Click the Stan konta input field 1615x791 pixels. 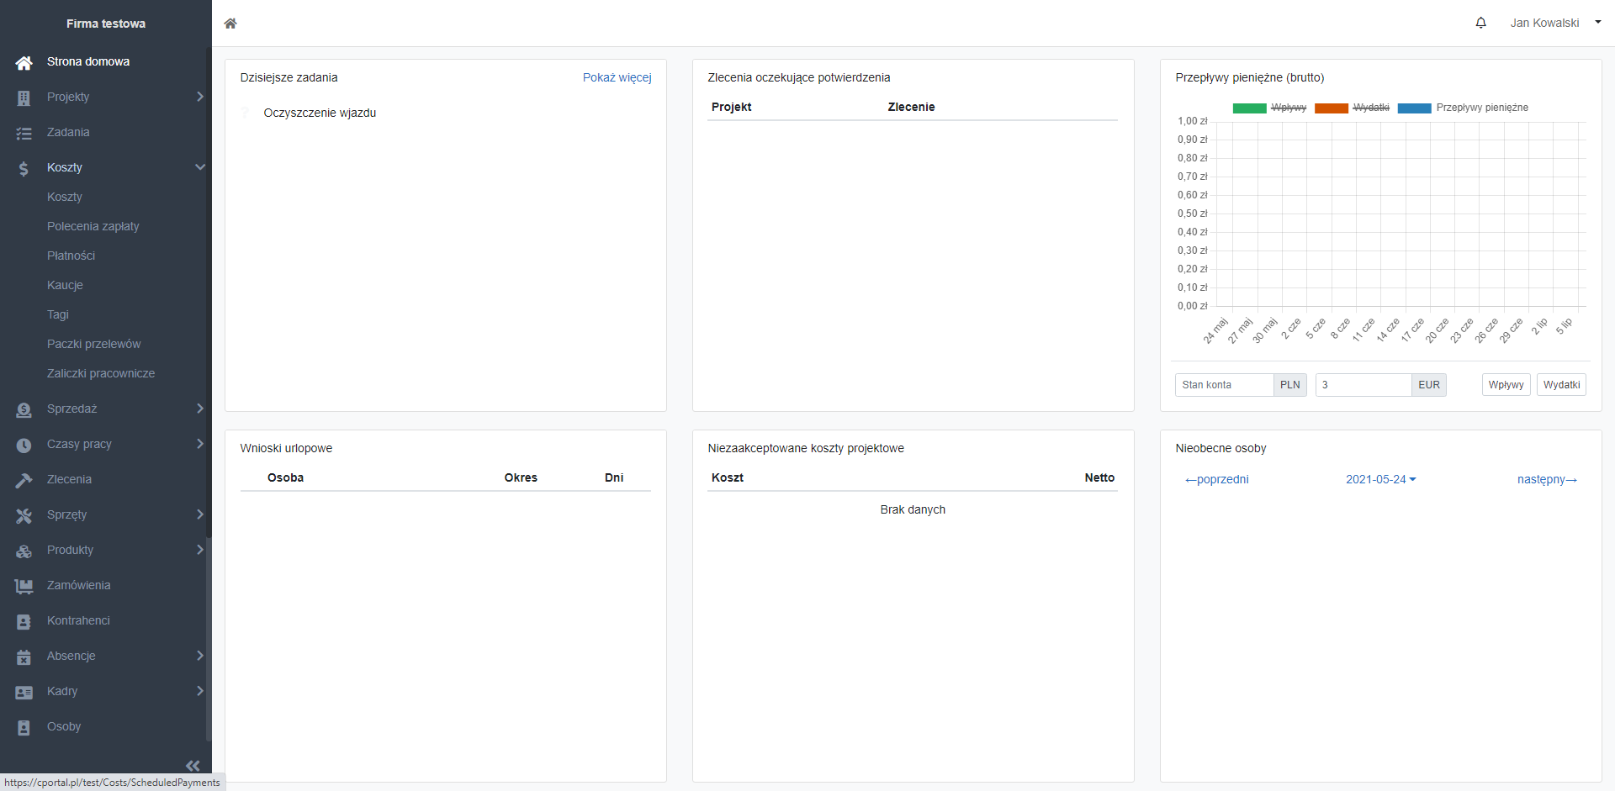1224,385
